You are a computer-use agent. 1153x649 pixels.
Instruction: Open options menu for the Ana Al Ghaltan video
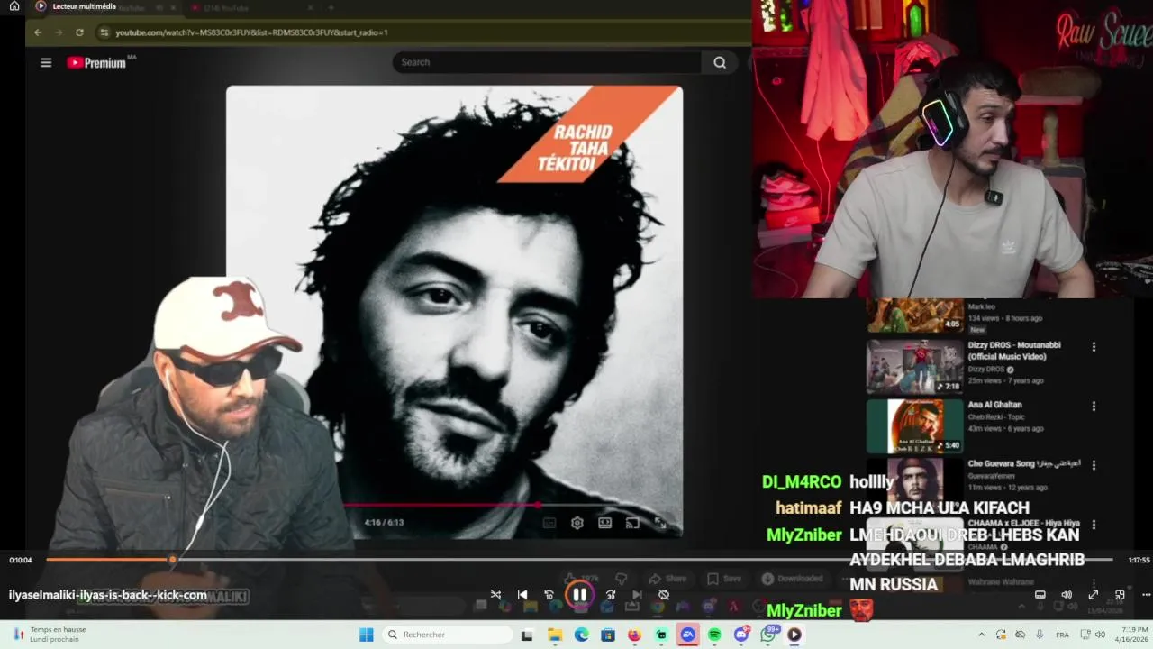click(x=1094, y=407)
